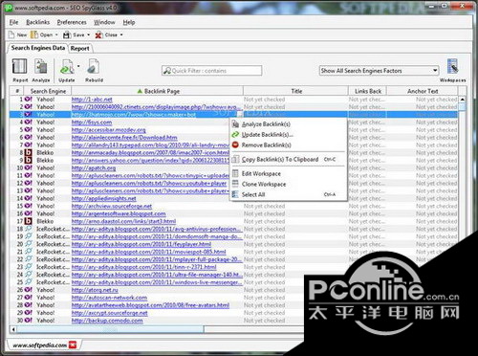The height and width of the screenshot is (356, 478).
Task: Click the red Remove Backlink(s) menu icon
Action: [x=235, y=145]
